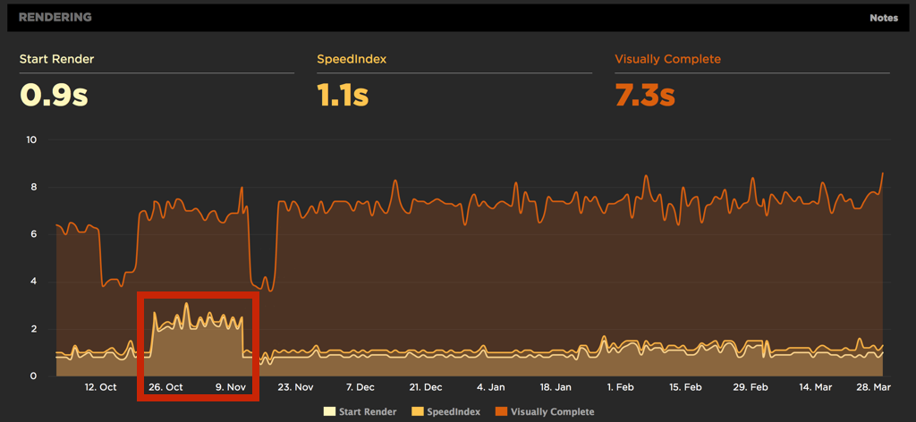Click the y-axis label 6

pyautogui.click(x=33, y=234)
